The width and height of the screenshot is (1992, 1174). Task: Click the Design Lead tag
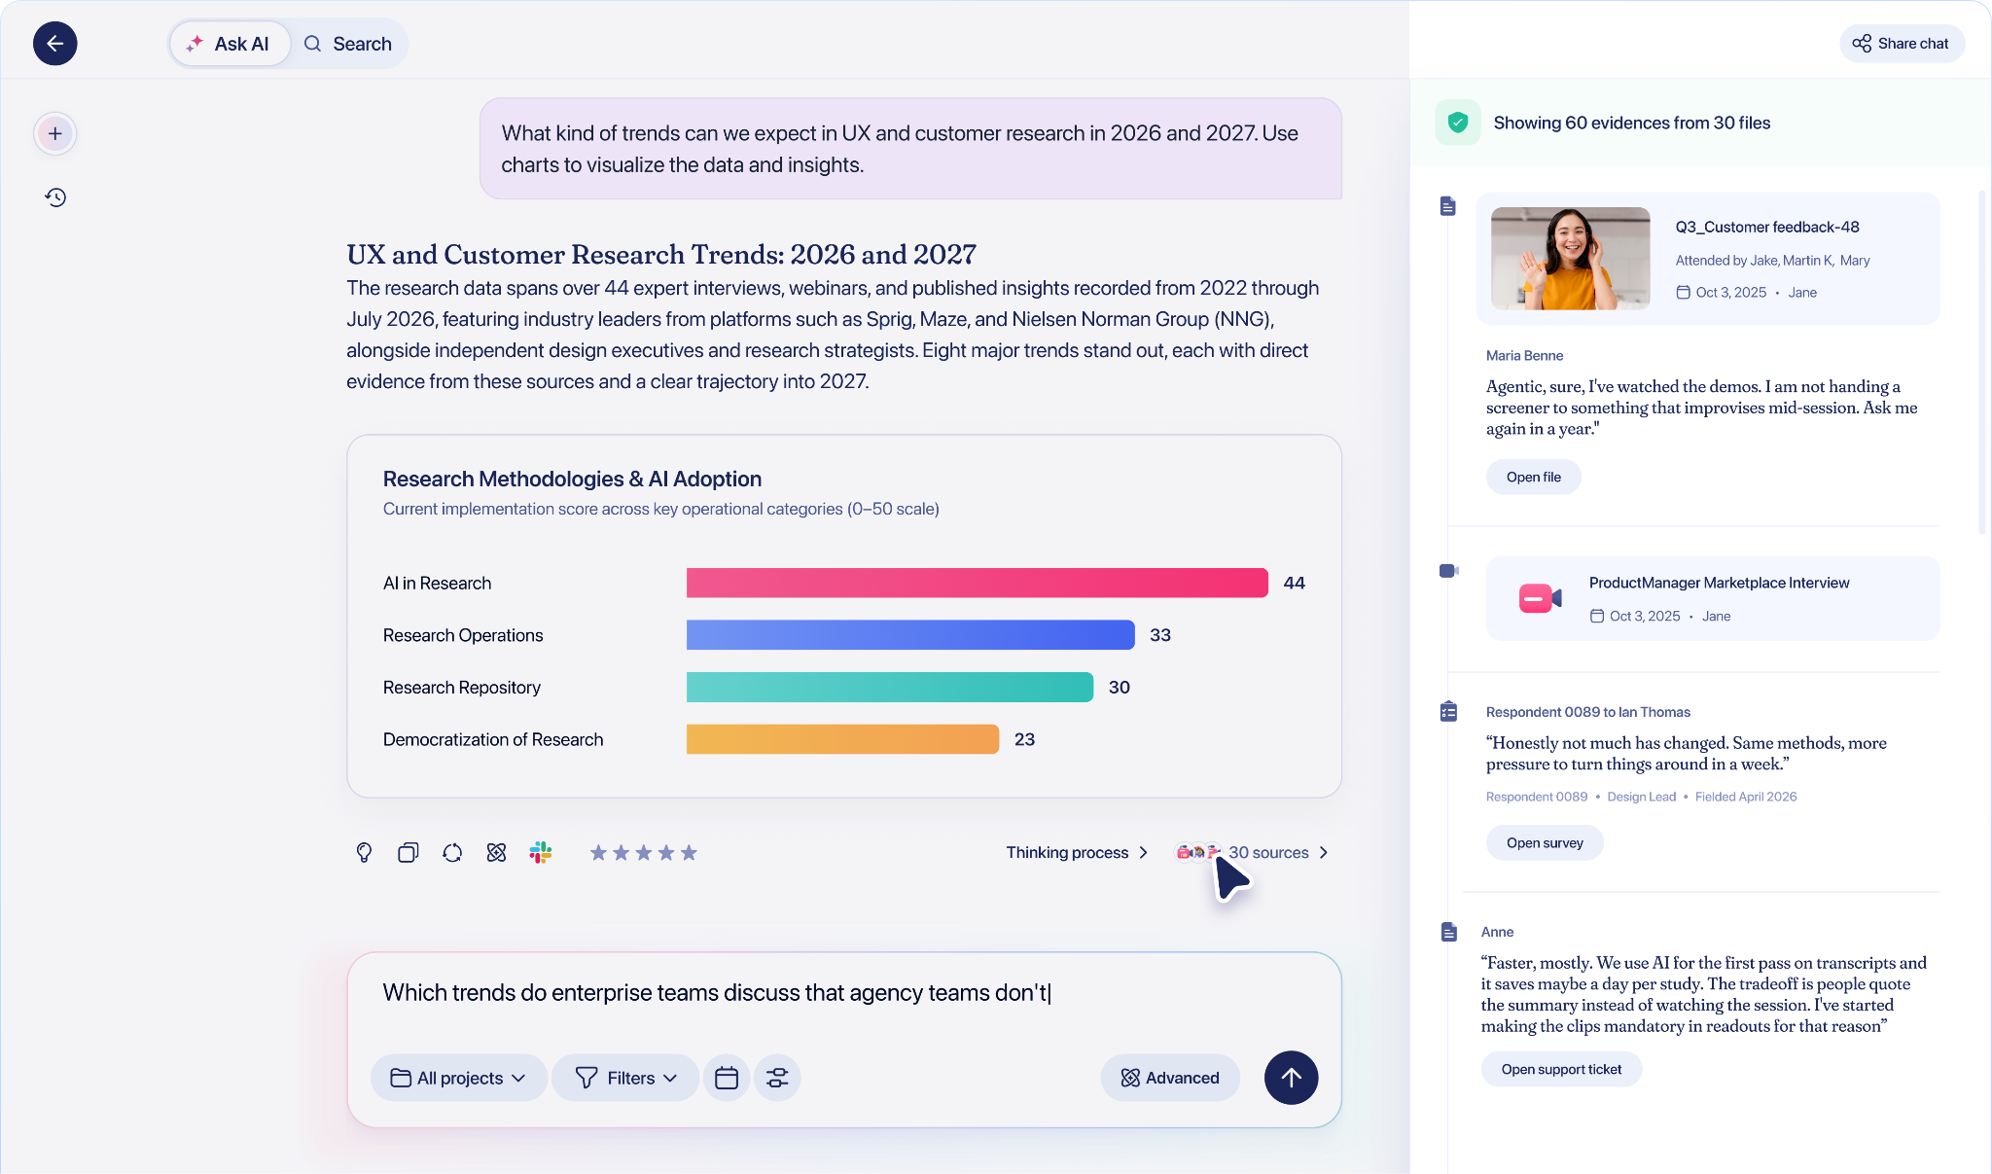1641,797
